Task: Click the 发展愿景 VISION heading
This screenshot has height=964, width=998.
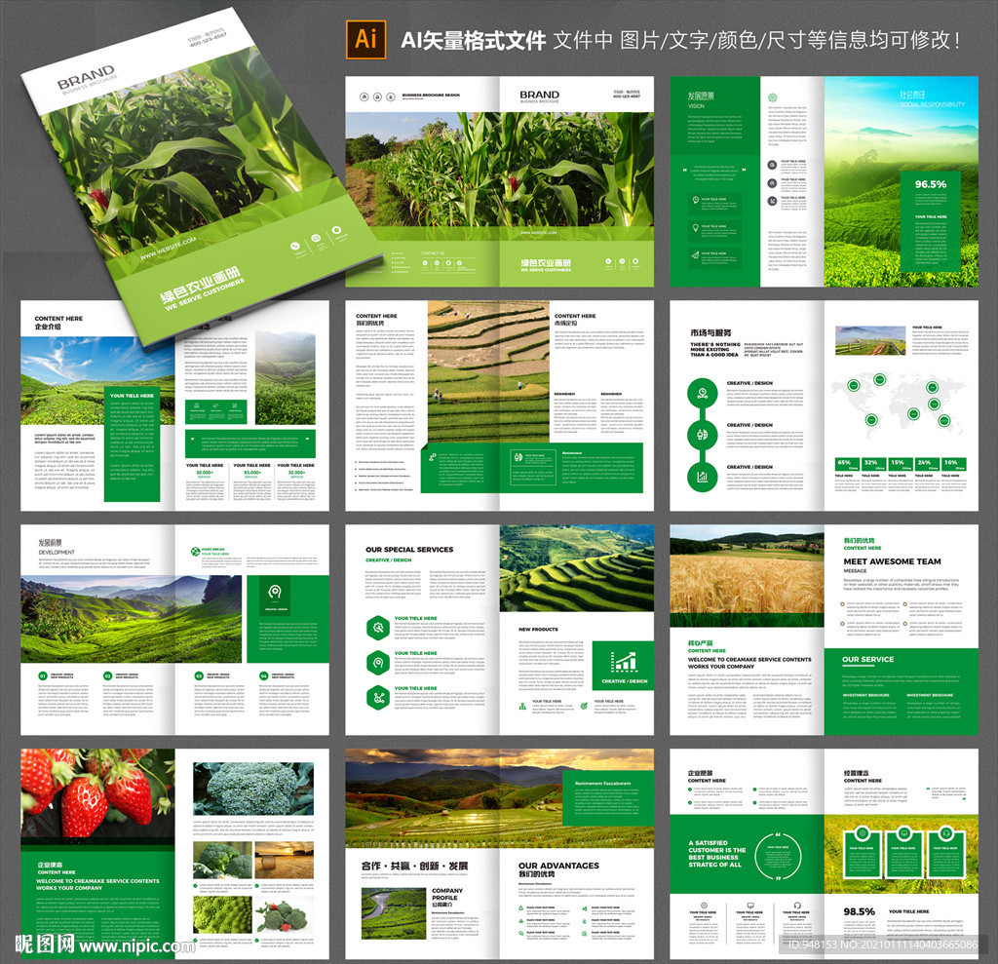Action: tap(700, 98)
